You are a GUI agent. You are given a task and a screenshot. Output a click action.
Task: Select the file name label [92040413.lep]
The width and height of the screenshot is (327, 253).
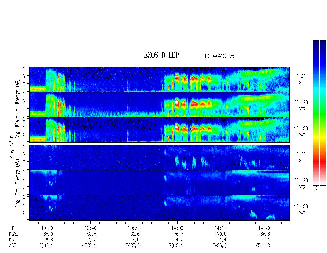[221, 56]
